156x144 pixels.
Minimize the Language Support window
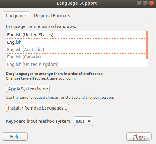click(139, 3)
